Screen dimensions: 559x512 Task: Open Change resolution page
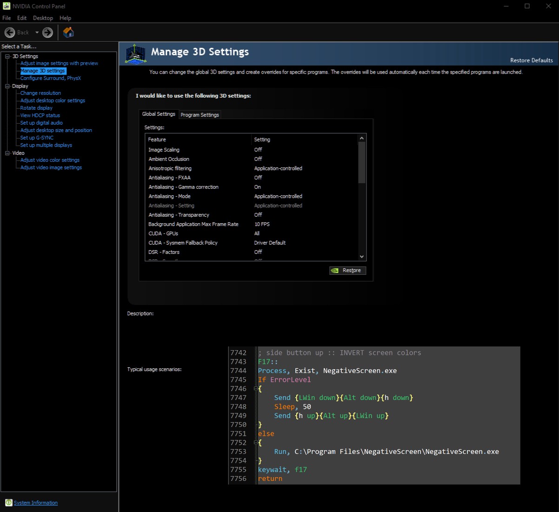click(40, 93)
